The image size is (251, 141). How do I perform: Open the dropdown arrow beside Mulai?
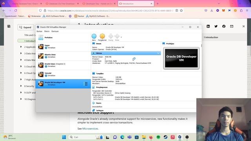(x=121, y=37)
